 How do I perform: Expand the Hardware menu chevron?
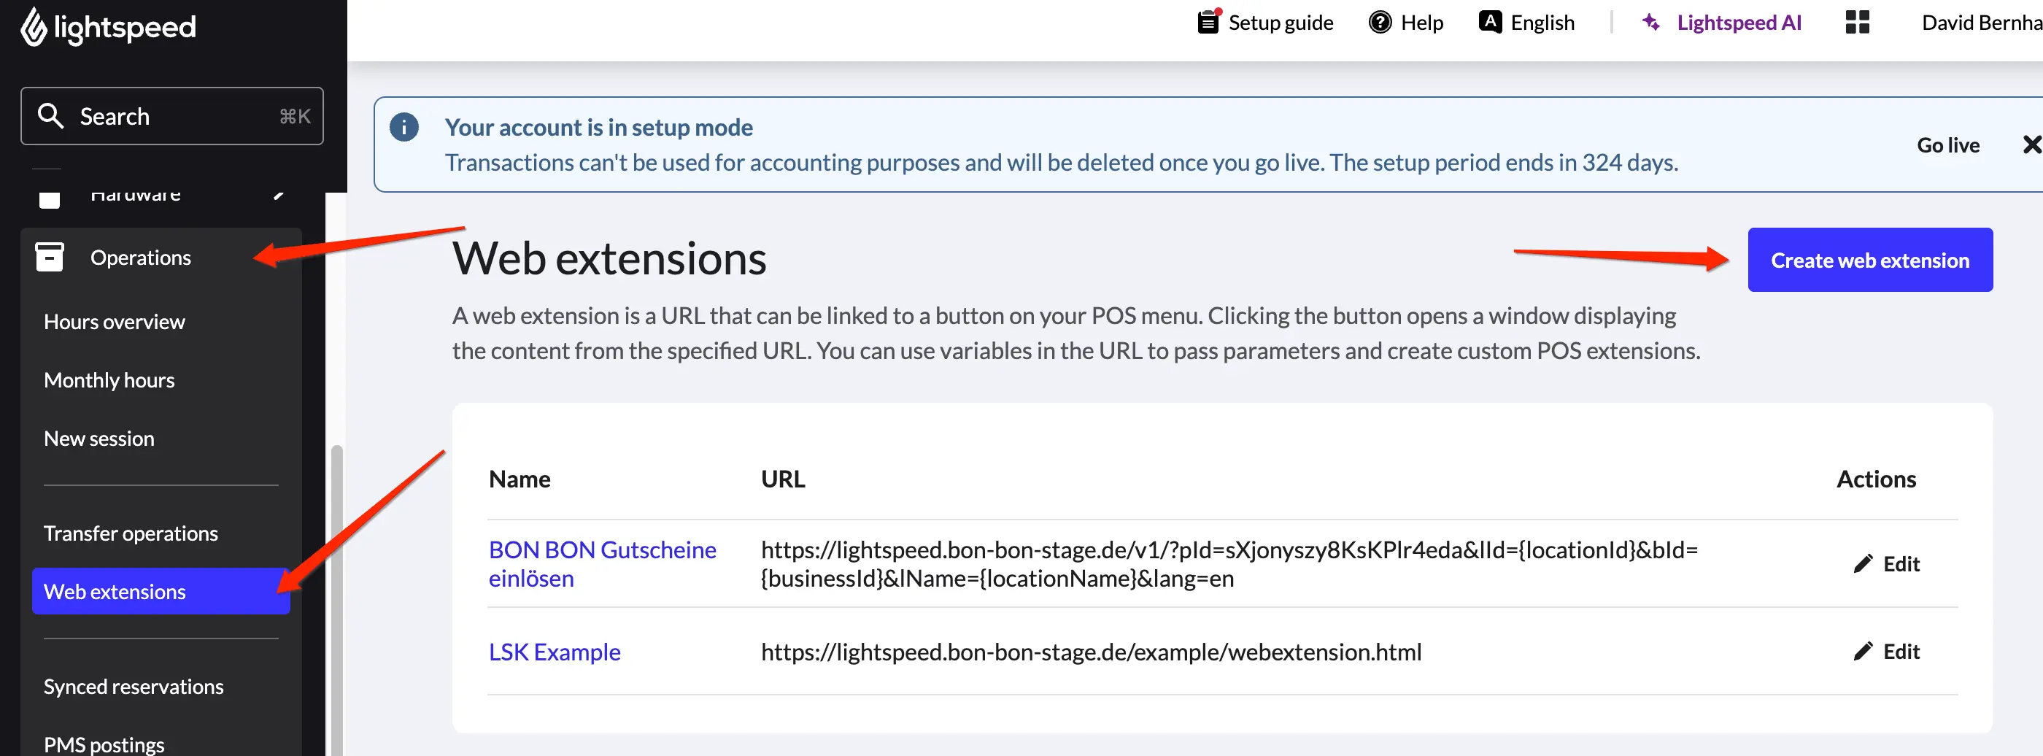[x=279, y=194]
